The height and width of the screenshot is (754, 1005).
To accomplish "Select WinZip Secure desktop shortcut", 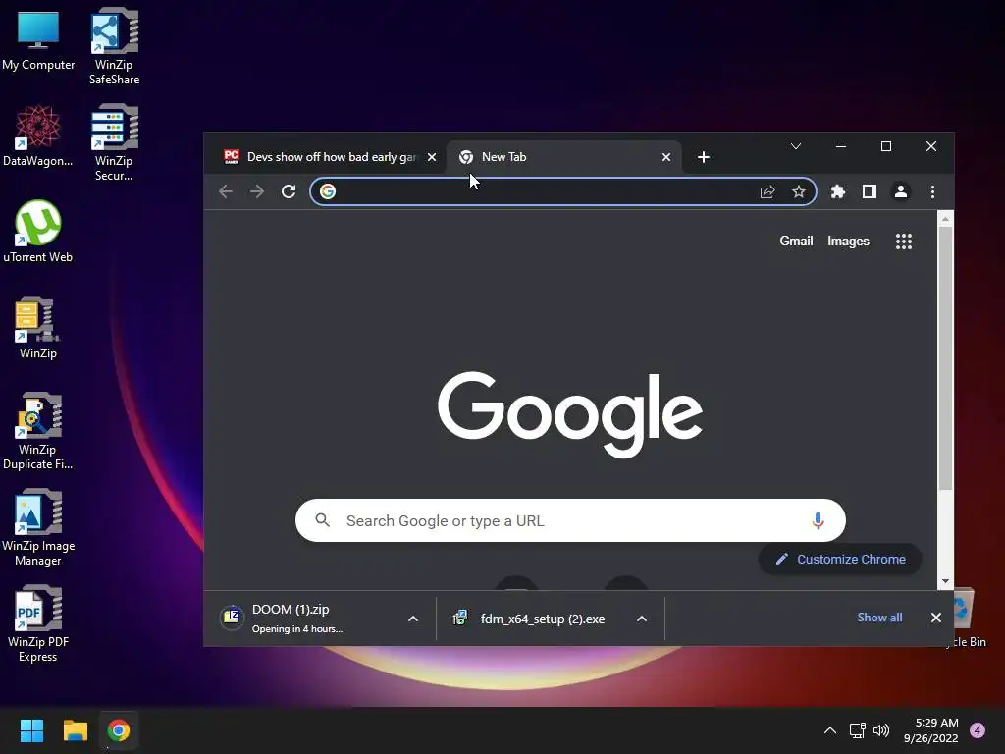I will pos(114,142).
